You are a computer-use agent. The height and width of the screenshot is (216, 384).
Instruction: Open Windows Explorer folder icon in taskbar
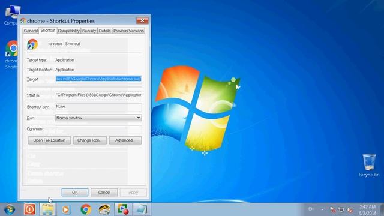tap(48, 209)
